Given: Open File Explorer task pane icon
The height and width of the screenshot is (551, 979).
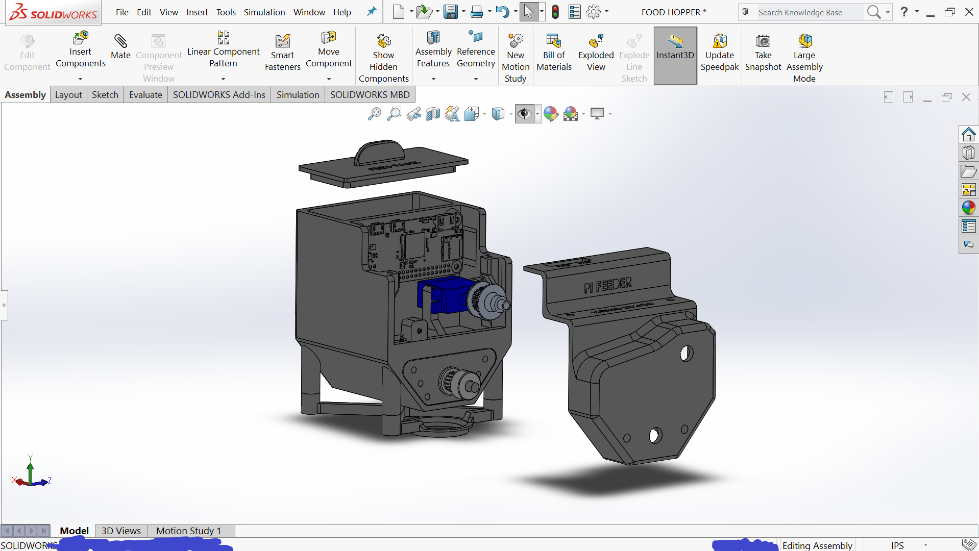Looking at the screenshot, I should tap(968, 171).
